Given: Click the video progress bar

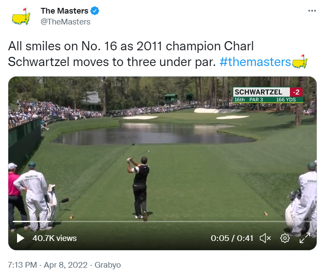Looking at the screenshot, I should (162, 222).
